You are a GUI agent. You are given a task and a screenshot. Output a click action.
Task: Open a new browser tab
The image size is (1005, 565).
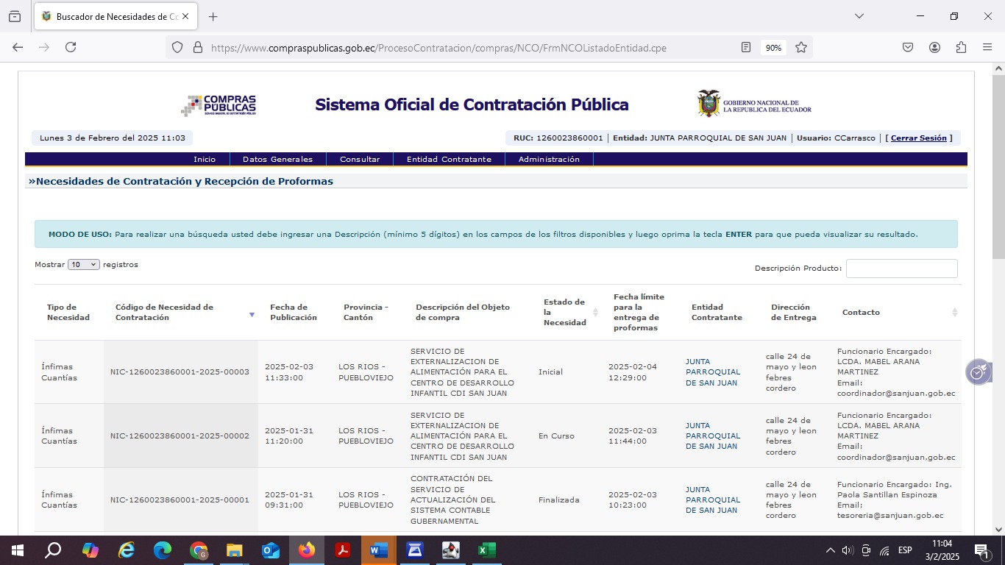click(213, 16)
